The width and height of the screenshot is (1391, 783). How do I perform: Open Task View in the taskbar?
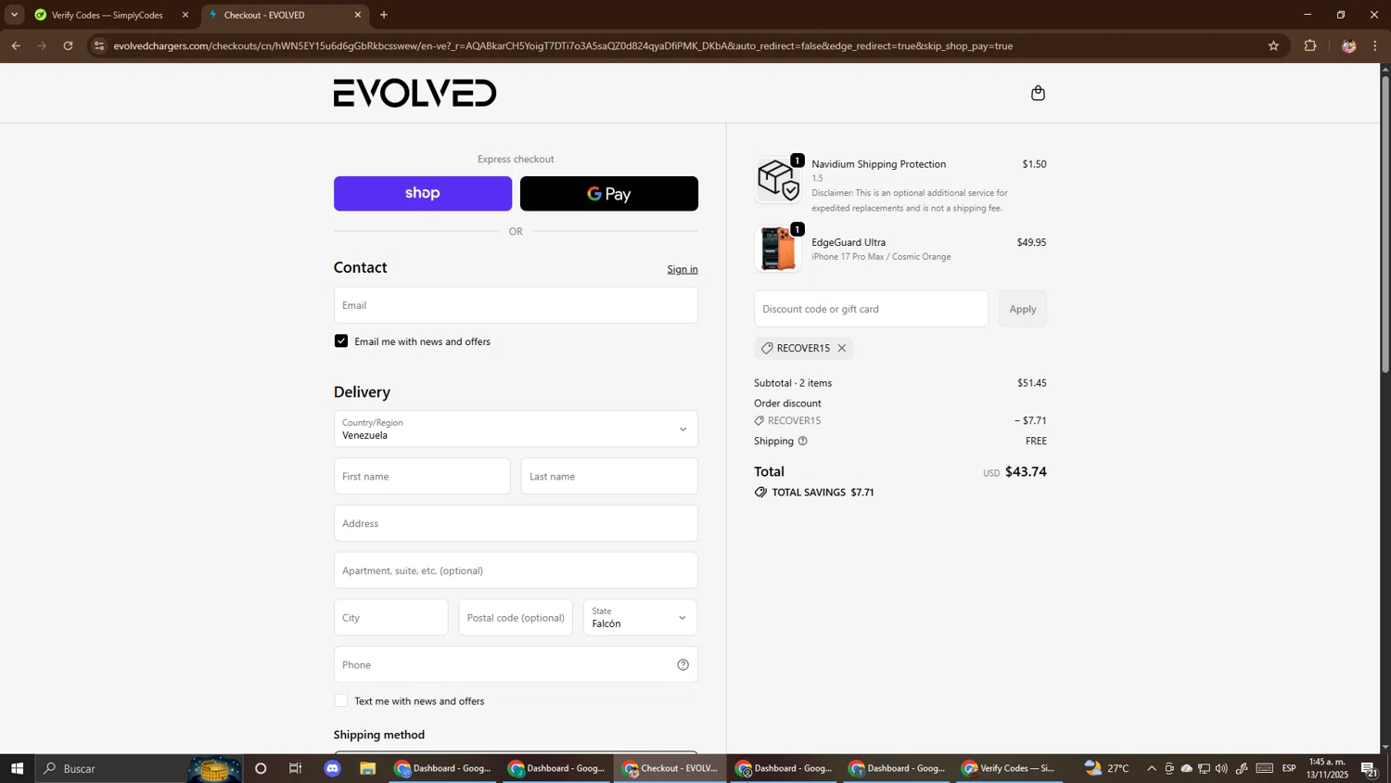pyautogui.click(x=296, y=768)
